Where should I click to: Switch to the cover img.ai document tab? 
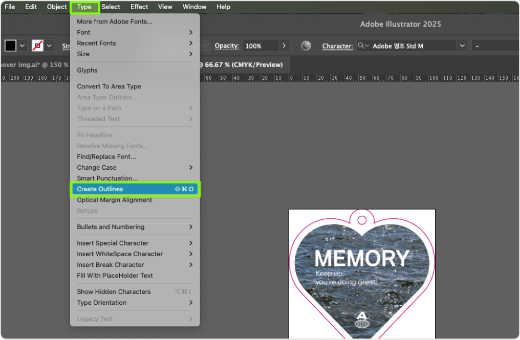click(x=33, y=65)
